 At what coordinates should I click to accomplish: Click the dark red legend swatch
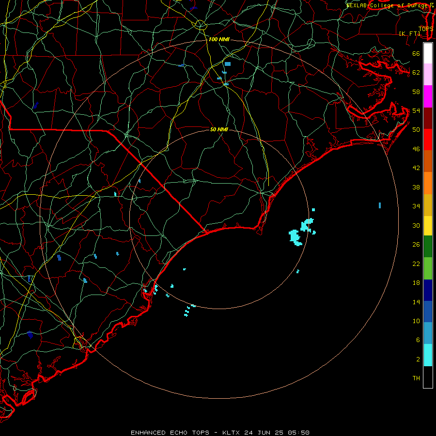point(428,118)
